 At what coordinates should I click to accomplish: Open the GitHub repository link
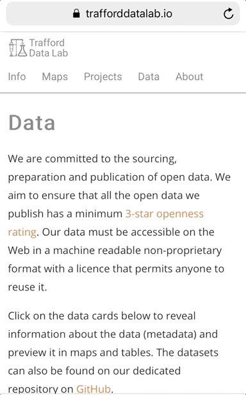(x=94, y=389)
